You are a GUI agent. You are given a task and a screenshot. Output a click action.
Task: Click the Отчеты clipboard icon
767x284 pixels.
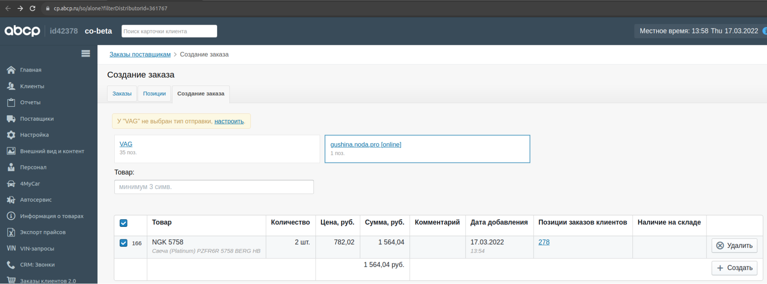click(11, 102)
